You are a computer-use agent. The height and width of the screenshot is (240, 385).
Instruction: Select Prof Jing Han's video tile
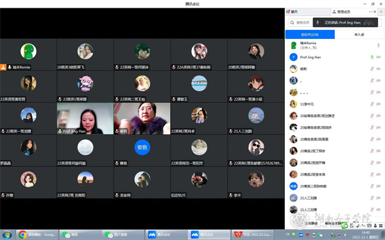[x=85, y=118]
